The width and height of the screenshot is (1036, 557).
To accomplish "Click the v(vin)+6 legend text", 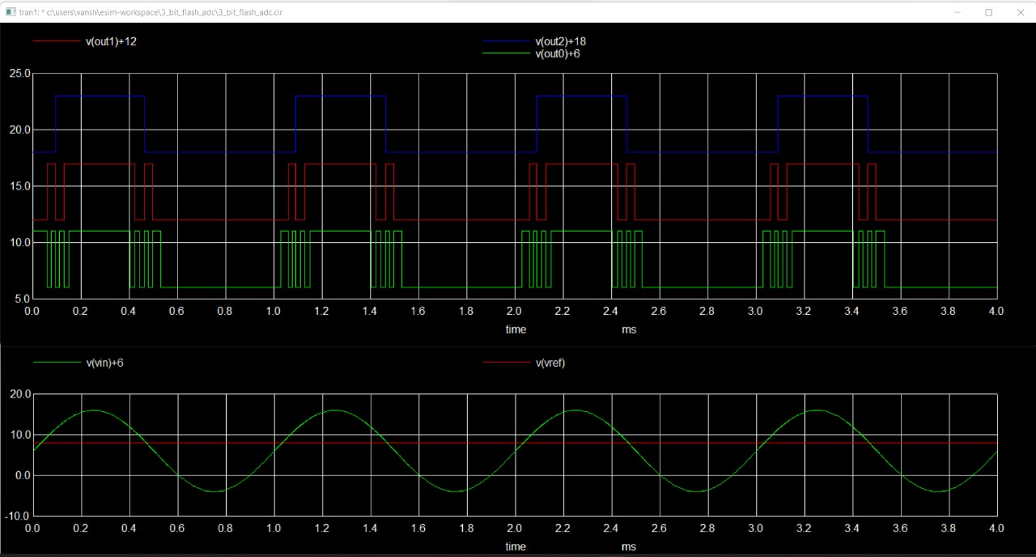I will 104,363.
